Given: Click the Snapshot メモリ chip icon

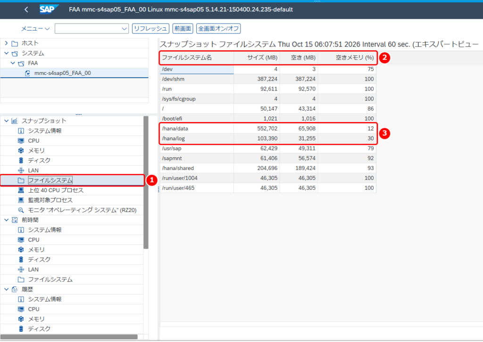Looking at the screenshot, I should pyautogui.click(x=21, y=150).
